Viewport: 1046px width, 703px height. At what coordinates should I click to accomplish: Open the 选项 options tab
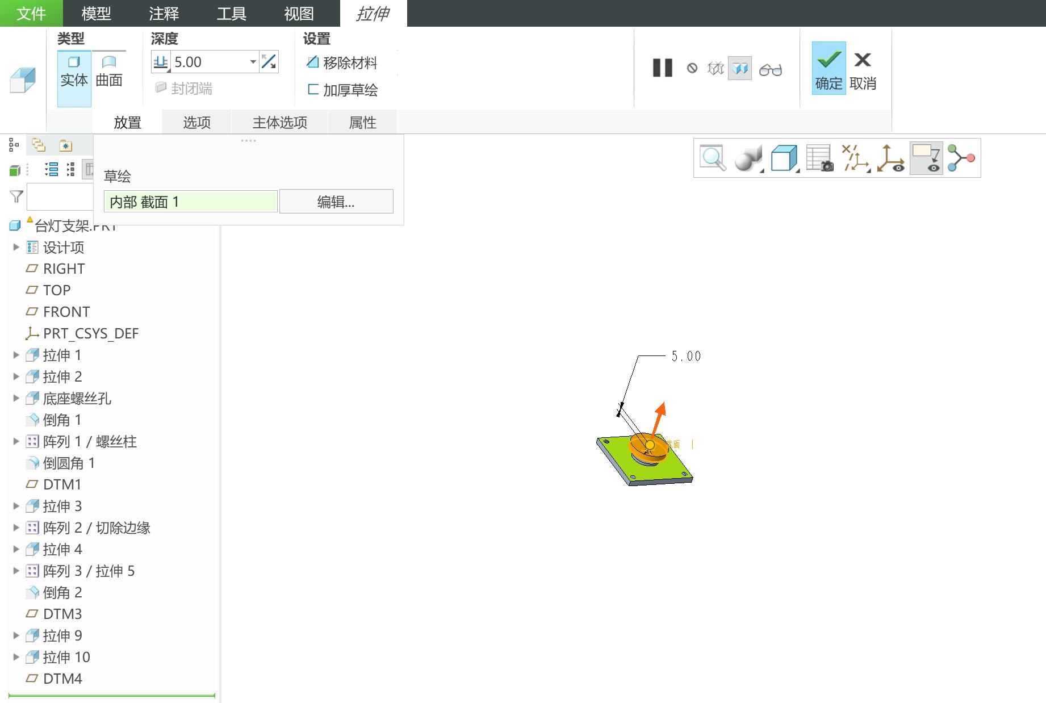click(x=196, y=123)
